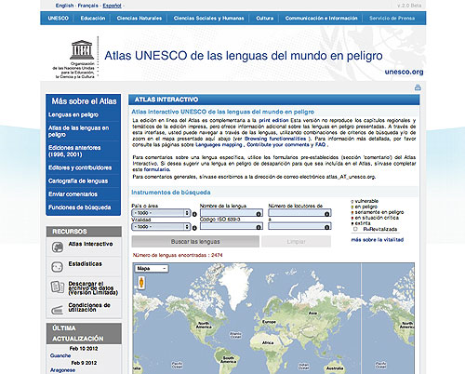This screenshot has height=374, width=465.
Task: Click the Condiciones de utilización icon
Action: tap(57, 310)
